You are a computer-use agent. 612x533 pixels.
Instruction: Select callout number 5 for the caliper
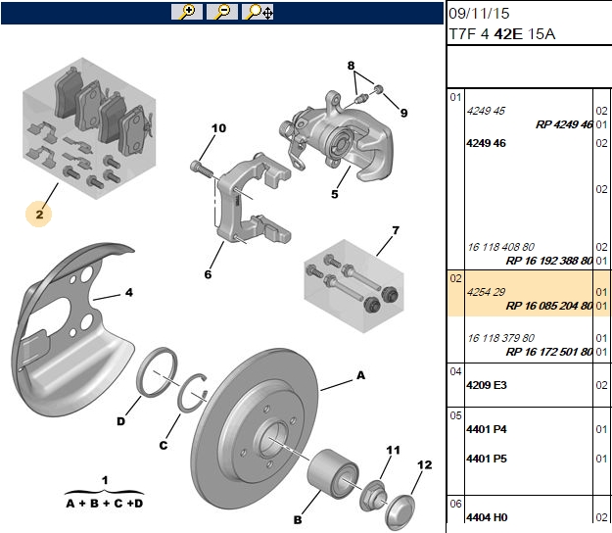point(335,194)
